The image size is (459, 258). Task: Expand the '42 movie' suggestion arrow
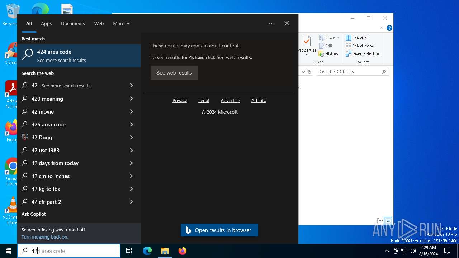point(131,111)
